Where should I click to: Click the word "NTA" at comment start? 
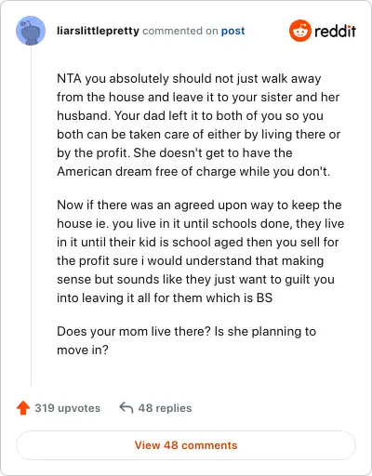69,78
